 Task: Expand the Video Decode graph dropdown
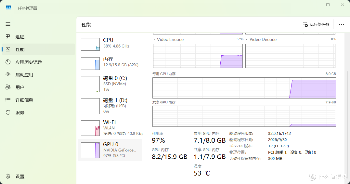pyautogui.click(x=247, y=39)
